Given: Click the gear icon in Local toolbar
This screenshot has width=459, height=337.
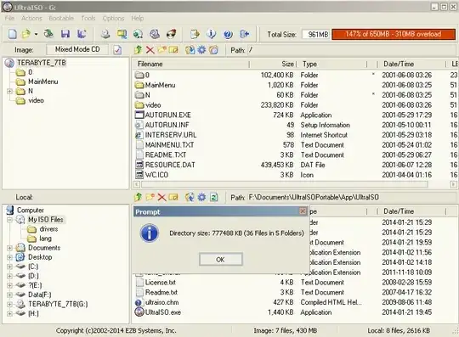Looking at the screenshot, I should click(201, 197).
